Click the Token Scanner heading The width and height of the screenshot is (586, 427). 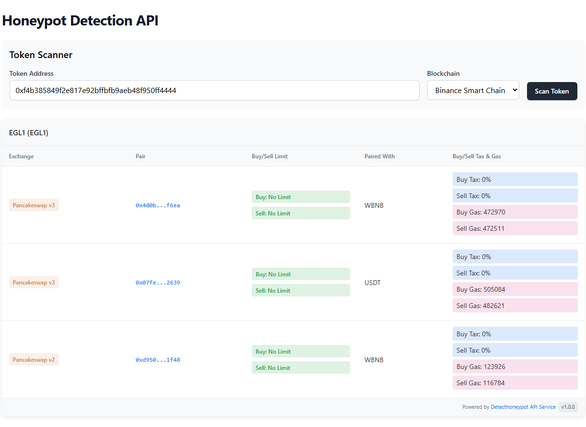[41, 55]
